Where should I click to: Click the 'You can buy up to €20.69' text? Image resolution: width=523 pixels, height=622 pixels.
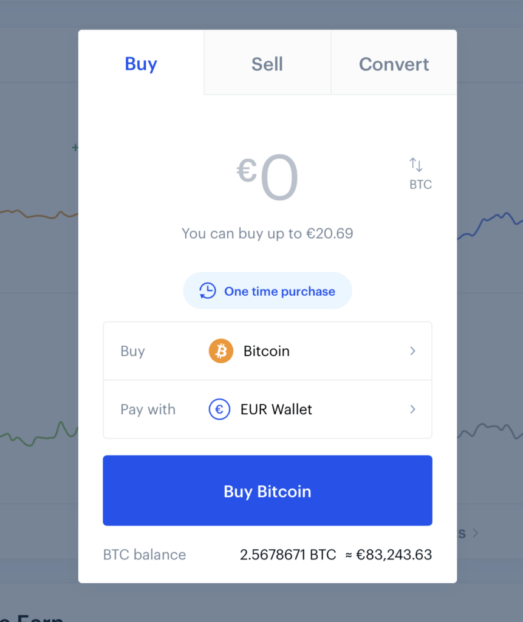tap(267, 233)
